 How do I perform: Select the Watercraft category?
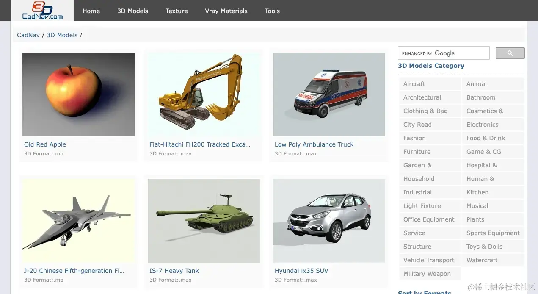click(493, 260)
